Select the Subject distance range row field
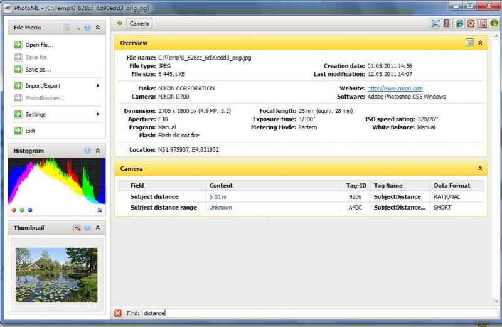The width and height of the screenshot is (502, 327). (x=164, y=208)
